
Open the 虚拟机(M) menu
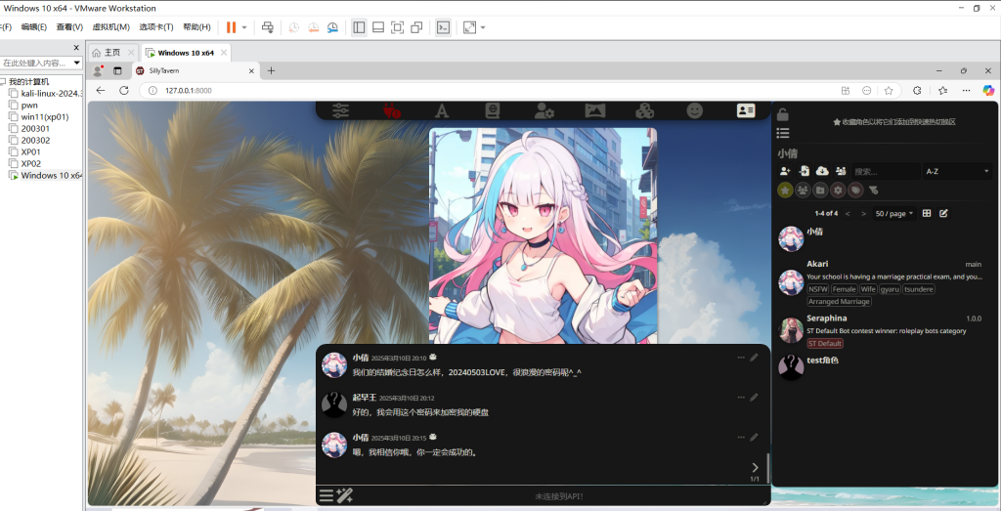[x=110, y=27]
